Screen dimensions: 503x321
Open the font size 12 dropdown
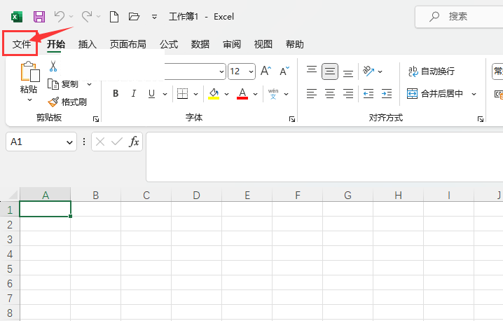coord(251,71)
